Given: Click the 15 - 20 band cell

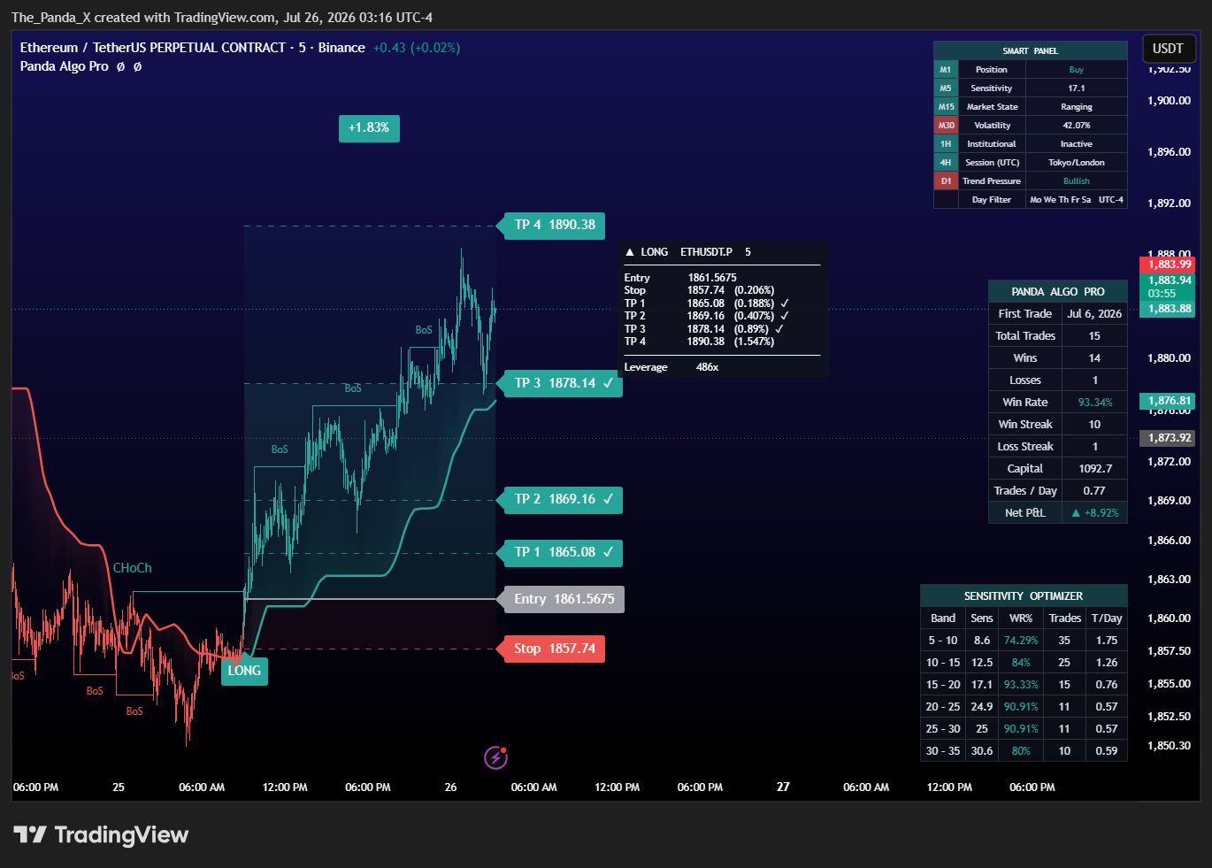Looking at the screenshot, I should coord(943,684).
